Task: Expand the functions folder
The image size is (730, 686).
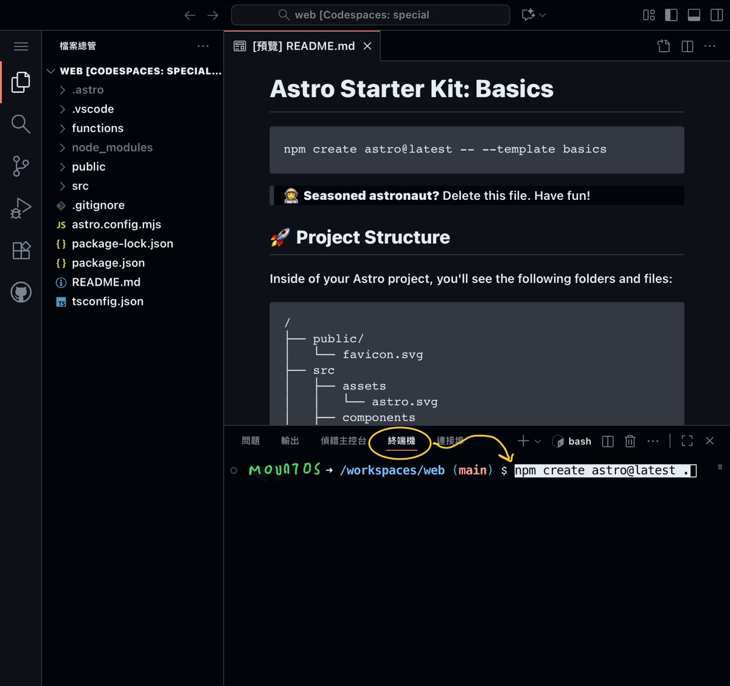Action: pyautogui.click(x=133, y=128)
